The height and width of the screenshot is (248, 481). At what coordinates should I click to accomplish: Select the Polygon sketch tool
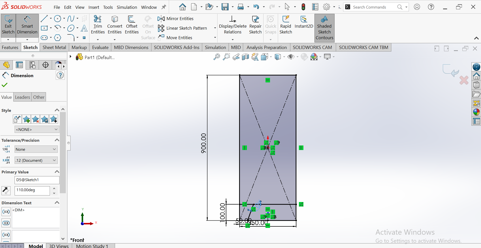(58, 38)
